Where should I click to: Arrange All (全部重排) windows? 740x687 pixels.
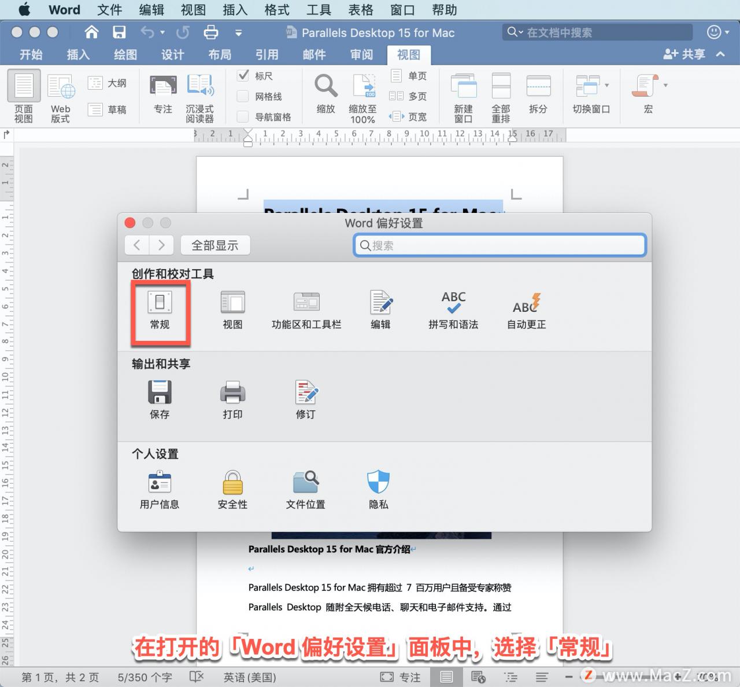[x=501, y=97]
